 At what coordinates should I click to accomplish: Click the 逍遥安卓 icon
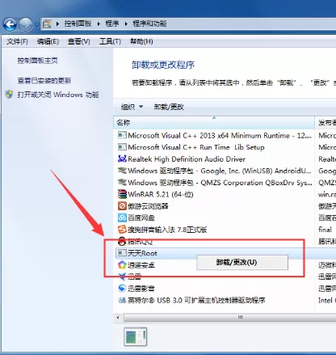(122, 264)
